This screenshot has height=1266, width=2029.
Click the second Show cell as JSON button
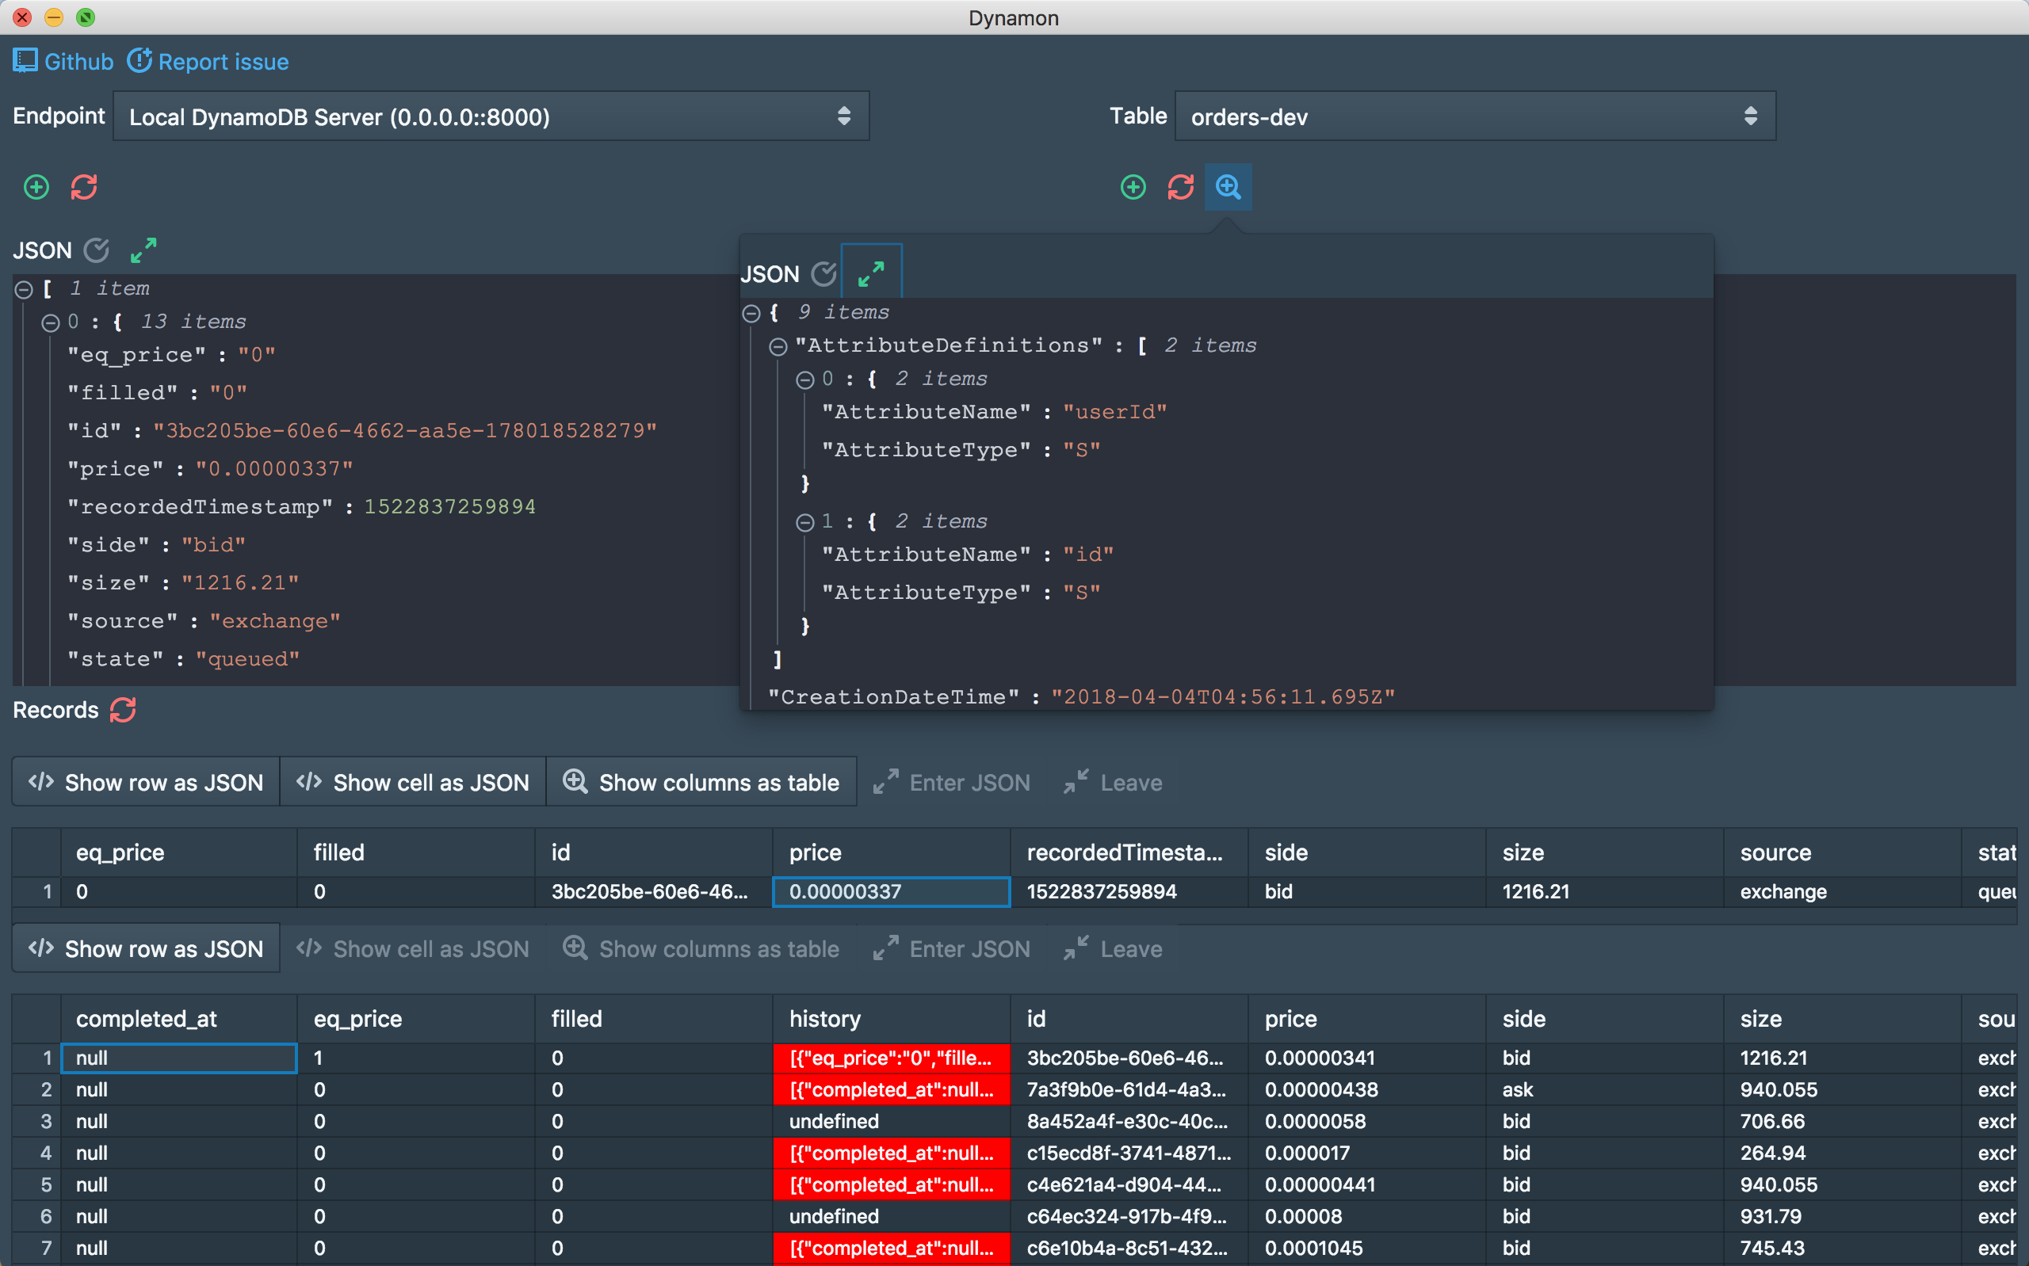click(413, 948)
